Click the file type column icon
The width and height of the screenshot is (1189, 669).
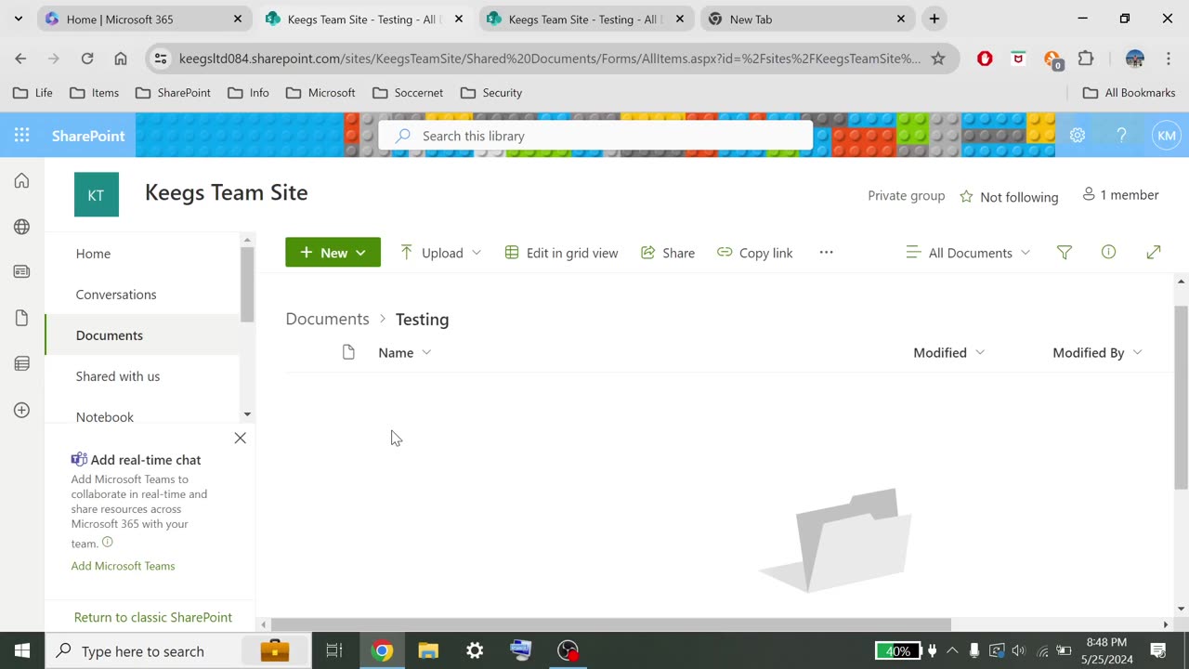pyautogui.click(x=348, y=352)
